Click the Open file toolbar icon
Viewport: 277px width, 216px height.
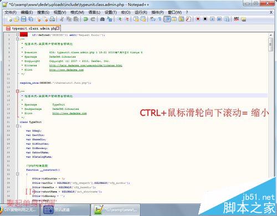[17, 19]
